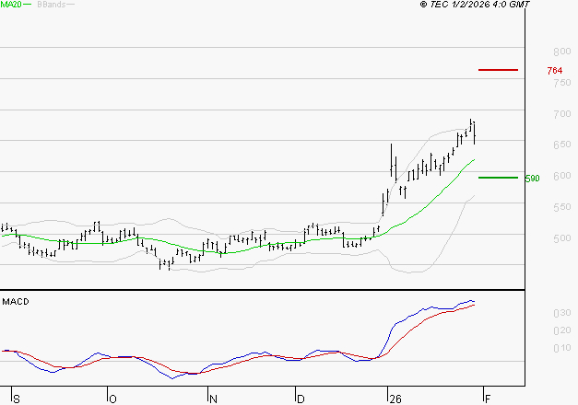
Task: Click the red resistance line marker
Action: [498, 70]
